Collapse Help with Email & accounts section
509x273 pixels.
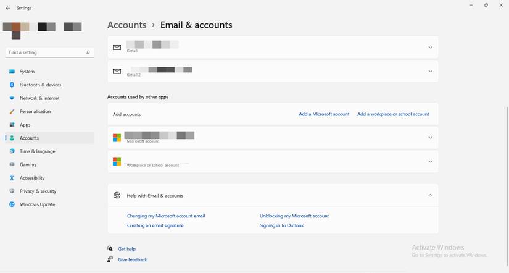431,195
